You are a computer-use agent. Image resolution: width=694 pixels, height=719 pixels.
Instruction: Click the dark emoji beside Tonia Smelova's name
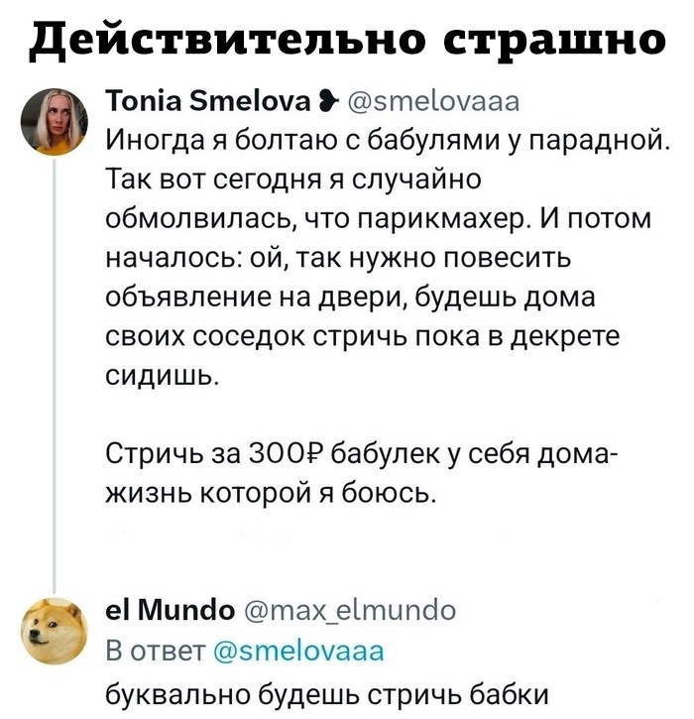[328, 102]
